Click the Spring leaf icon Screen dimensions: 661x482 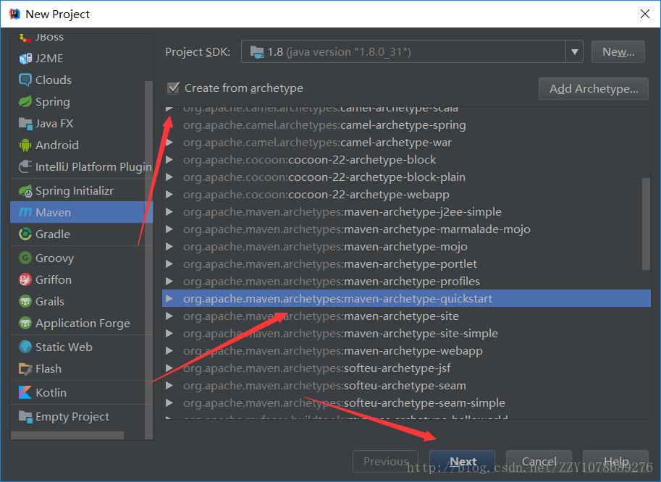click(25, 101)
